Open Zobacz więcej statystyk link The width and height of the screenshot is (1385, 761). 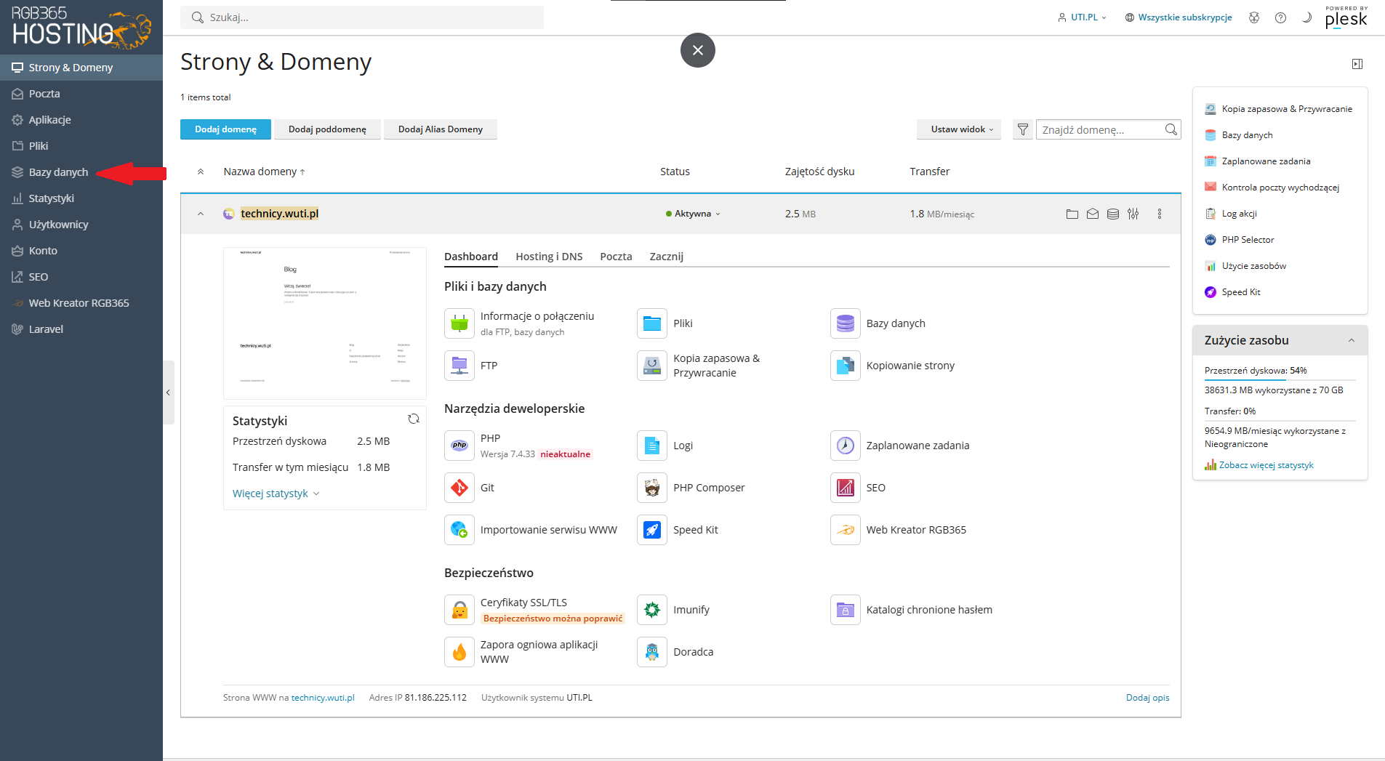[1266, 465]
